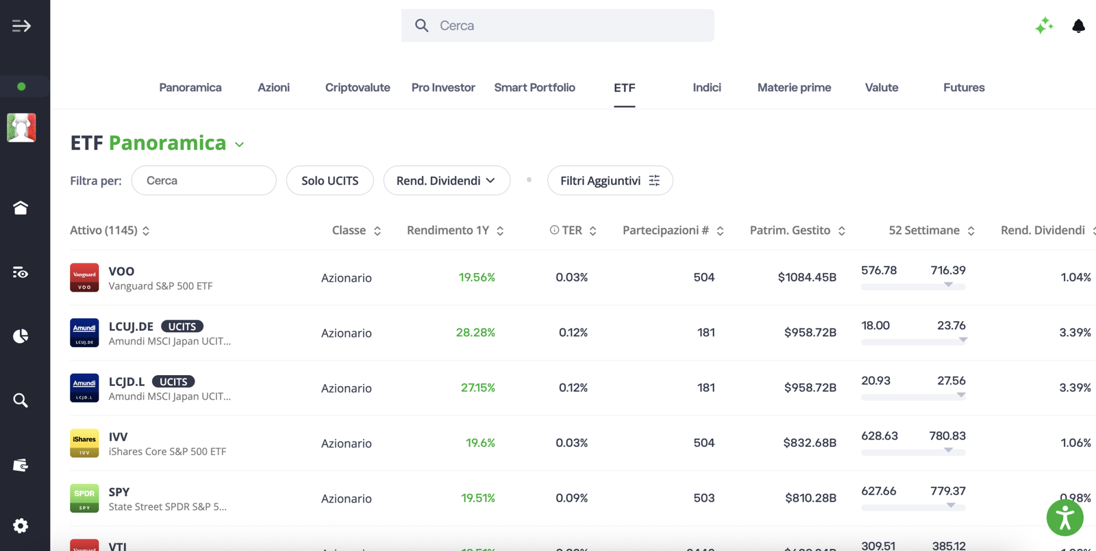The width and height of the screenshot is (1096, 551).
Task: Click LCUJ.DE return 28.28%
Action: coord(475,333)
